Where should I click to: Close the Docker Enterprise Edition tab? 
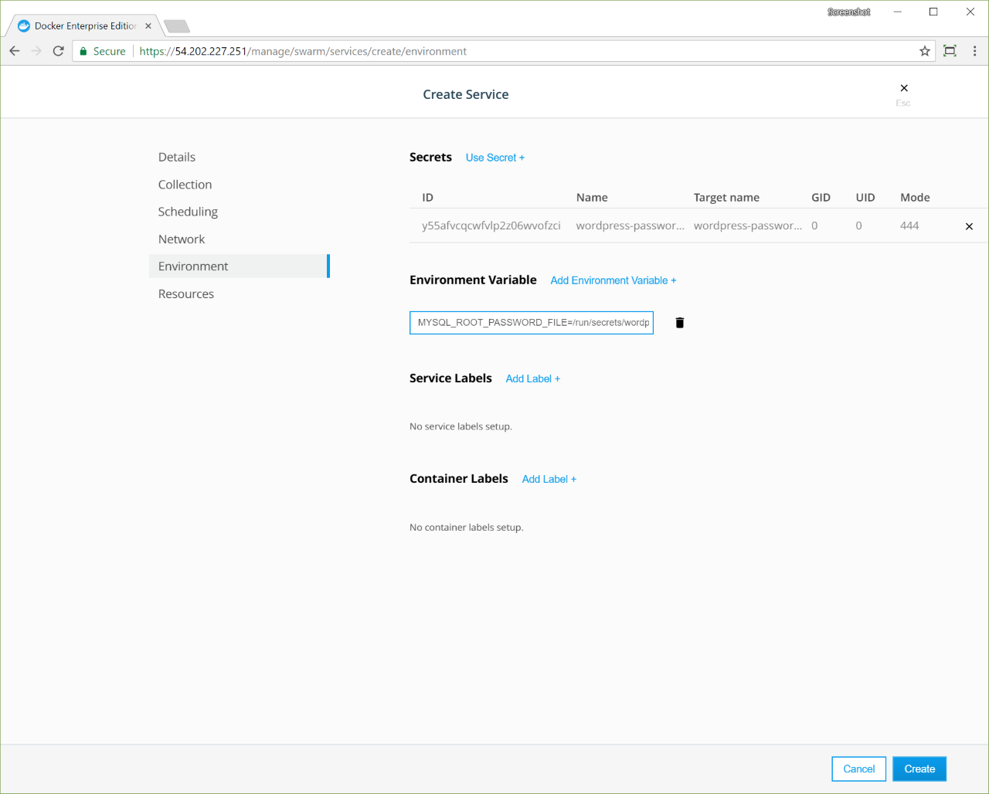point(148,25)
